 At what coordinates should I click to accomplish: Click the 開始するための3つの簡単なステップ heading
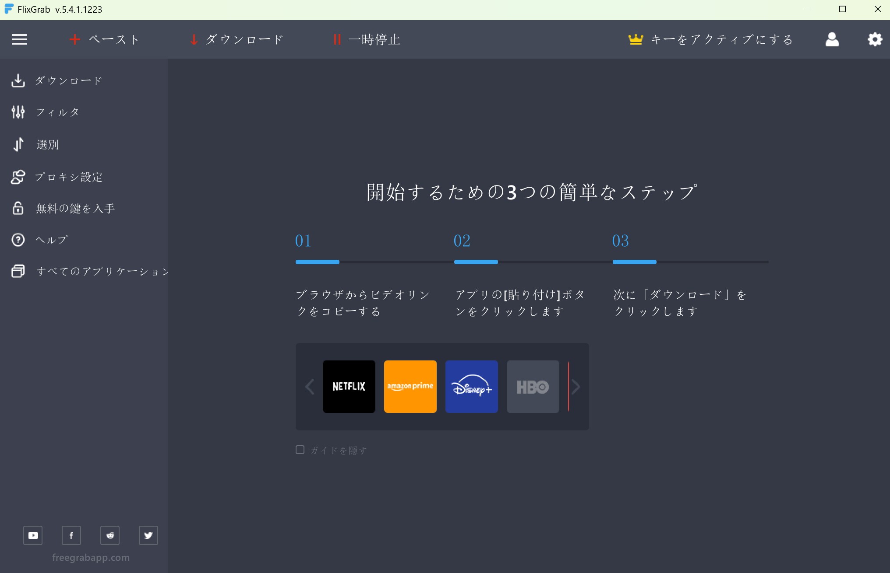coord(532,192)
